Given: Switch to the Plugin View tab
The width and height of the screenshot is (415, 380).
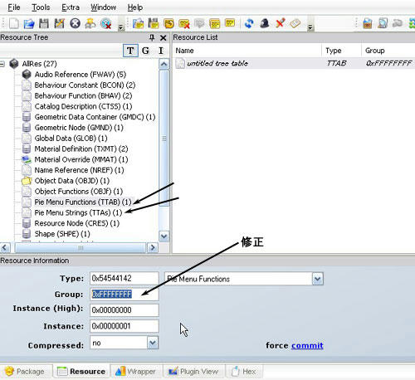Looking at the screenshot, I should (x=193, y=372).
